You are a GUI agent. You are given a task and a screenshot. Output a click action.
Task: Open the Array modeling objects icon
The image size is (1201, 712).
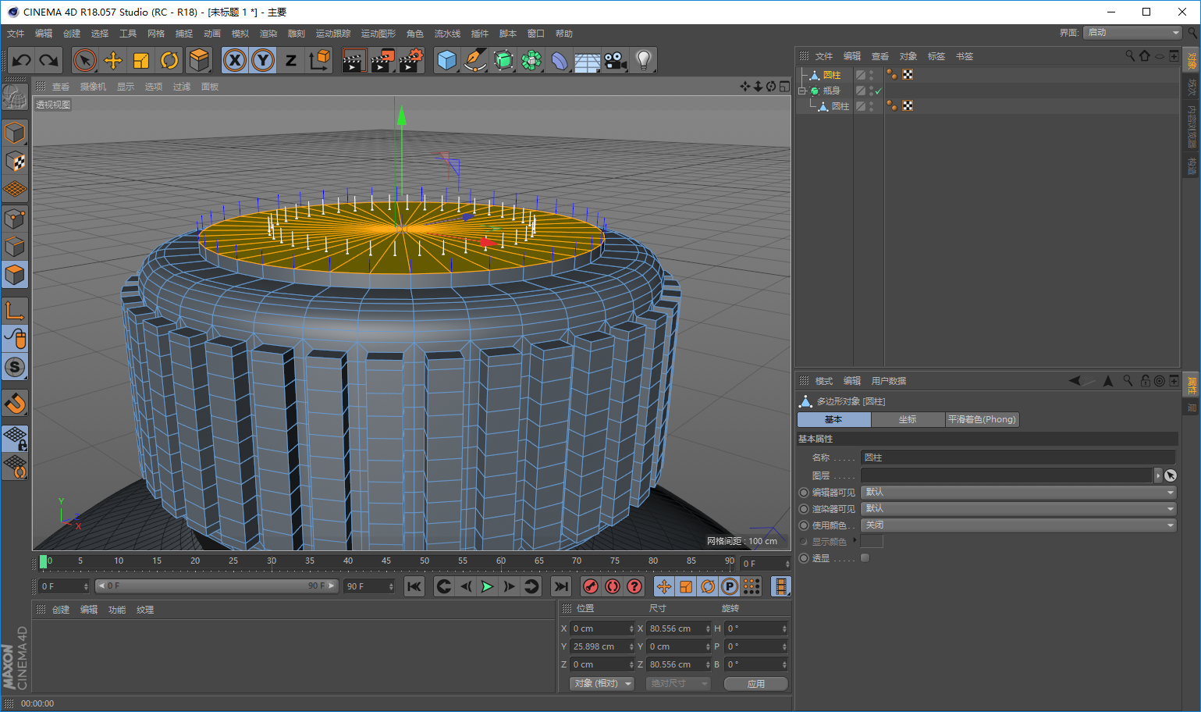click(x=531, y=60)
